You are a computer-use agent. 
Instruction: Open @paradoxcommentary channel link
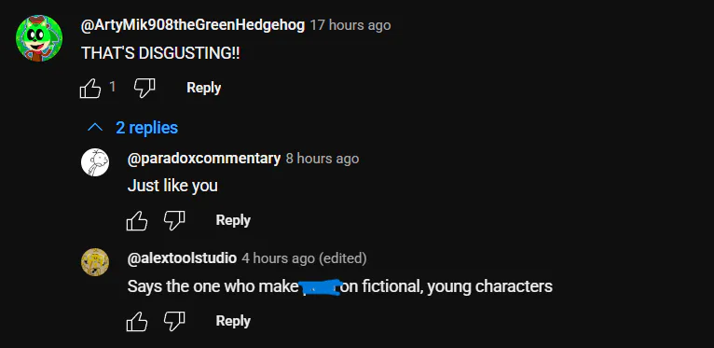point(204,159)
